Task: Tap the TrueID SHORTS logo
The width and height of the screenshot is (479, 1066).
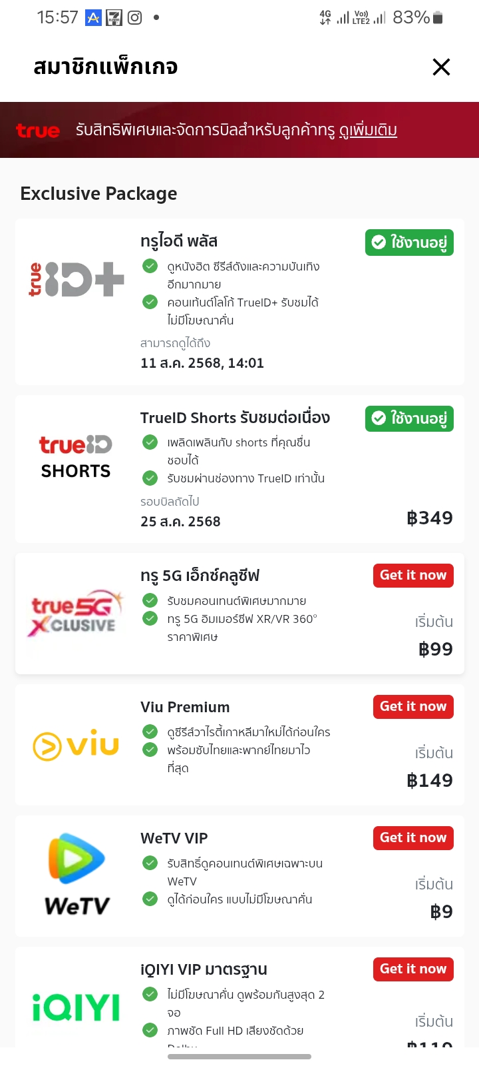Action: point(76,457)
